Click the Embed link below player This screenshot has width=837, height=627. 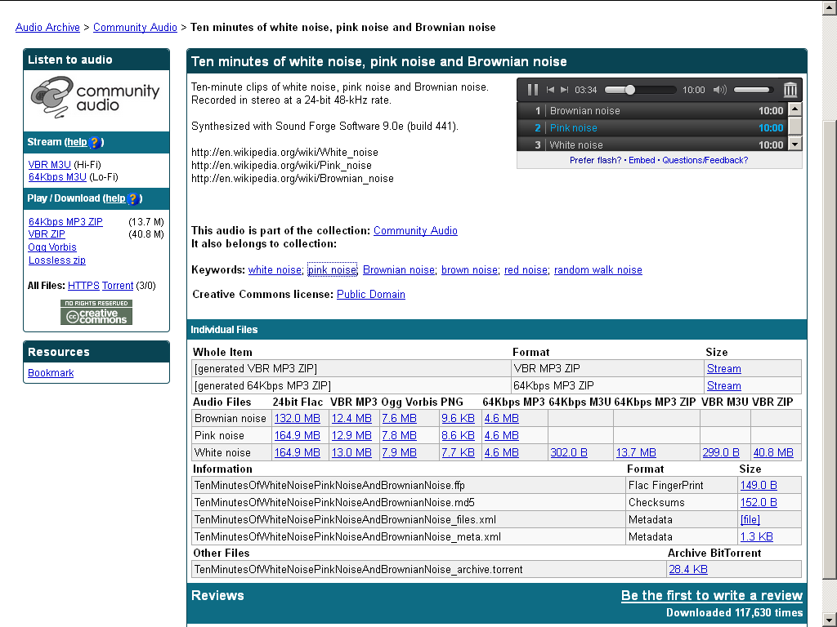[642, 160]
